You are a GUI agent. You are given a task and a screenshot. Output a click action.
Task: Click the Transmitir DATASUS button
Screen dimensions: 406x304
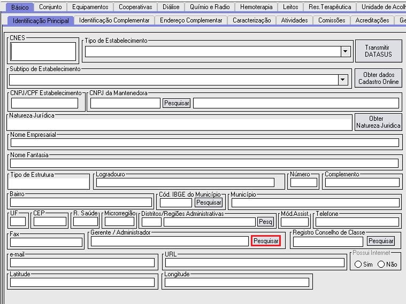(378, 51)
